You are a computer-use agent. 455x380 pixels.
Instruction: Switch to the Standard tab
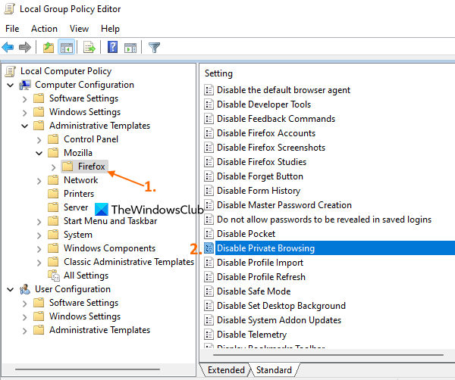tap(274, 370)
